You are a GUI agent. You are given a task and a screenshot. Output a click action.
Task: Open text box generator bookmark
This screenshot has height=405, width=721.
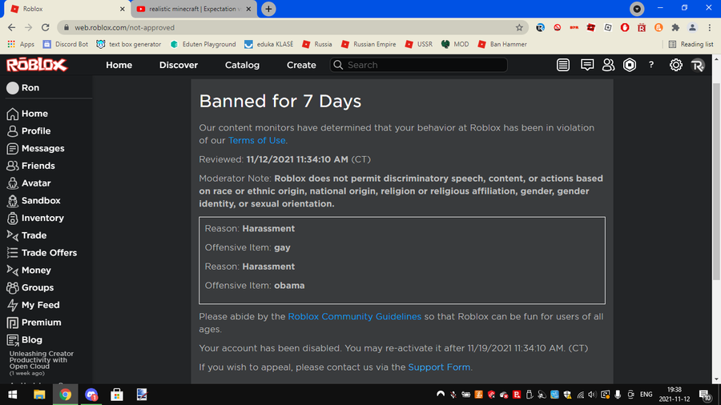[129, 44]
